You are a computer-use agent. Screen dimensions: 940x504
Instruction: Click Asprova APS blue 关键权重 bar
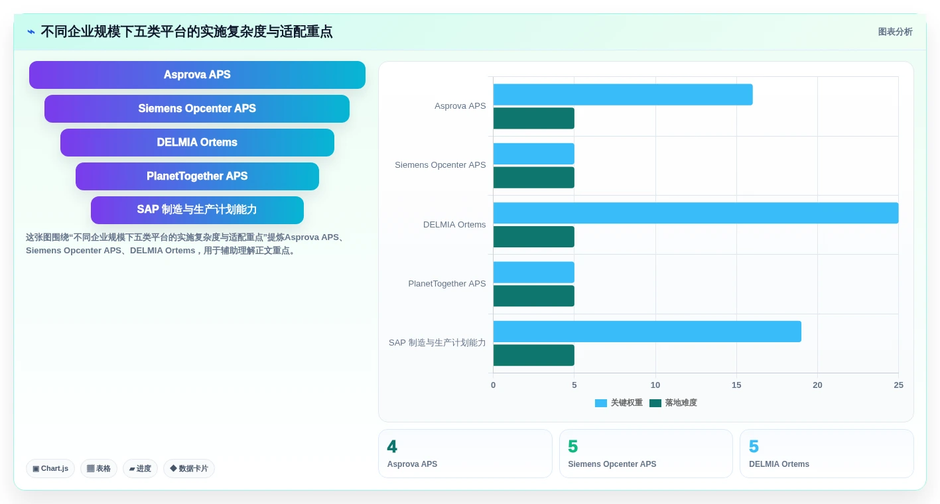[623, 95]
